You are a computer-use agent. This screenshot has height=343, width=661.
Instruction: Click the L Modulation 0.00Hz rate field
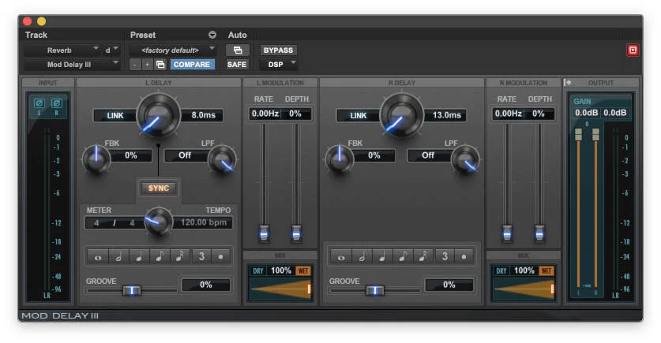(x=265, y=114)
